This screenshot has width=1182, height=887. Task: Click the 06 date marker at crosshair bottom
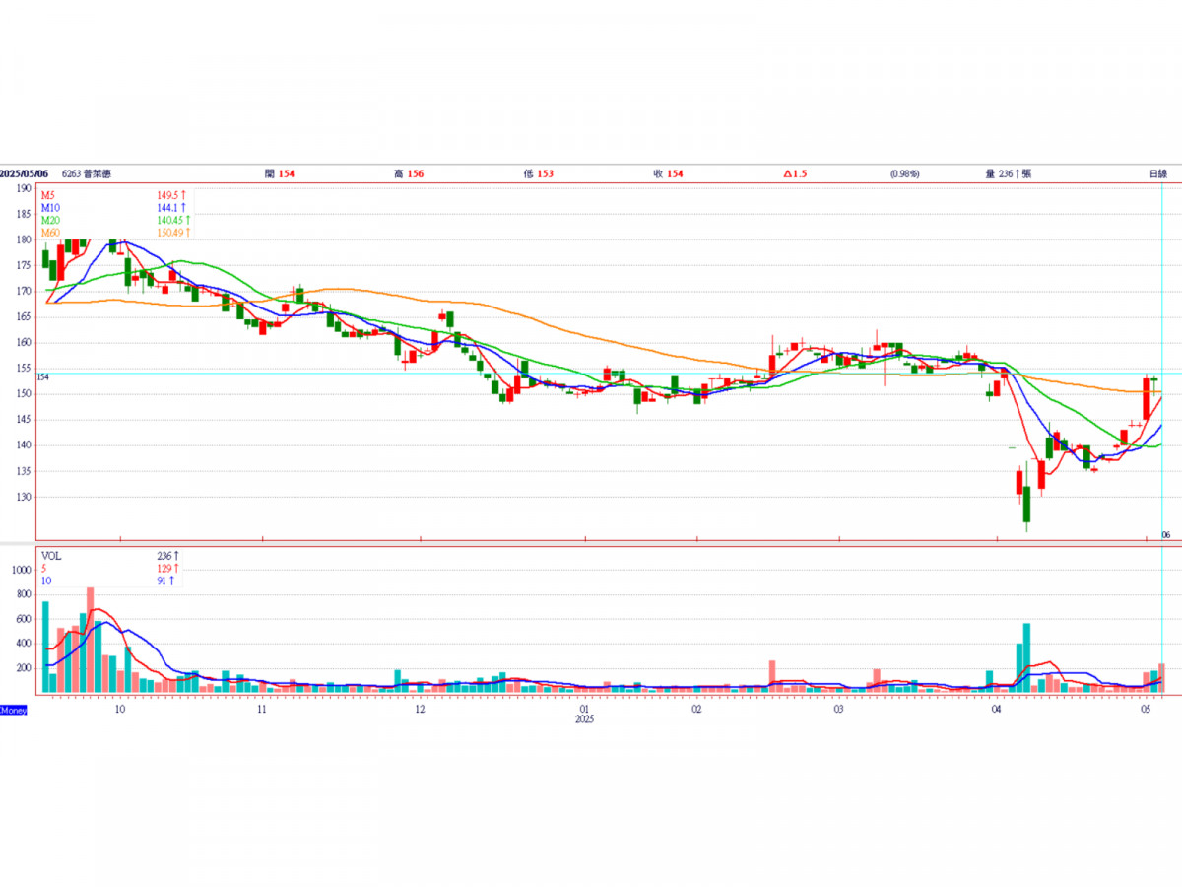coord(1164,534)
